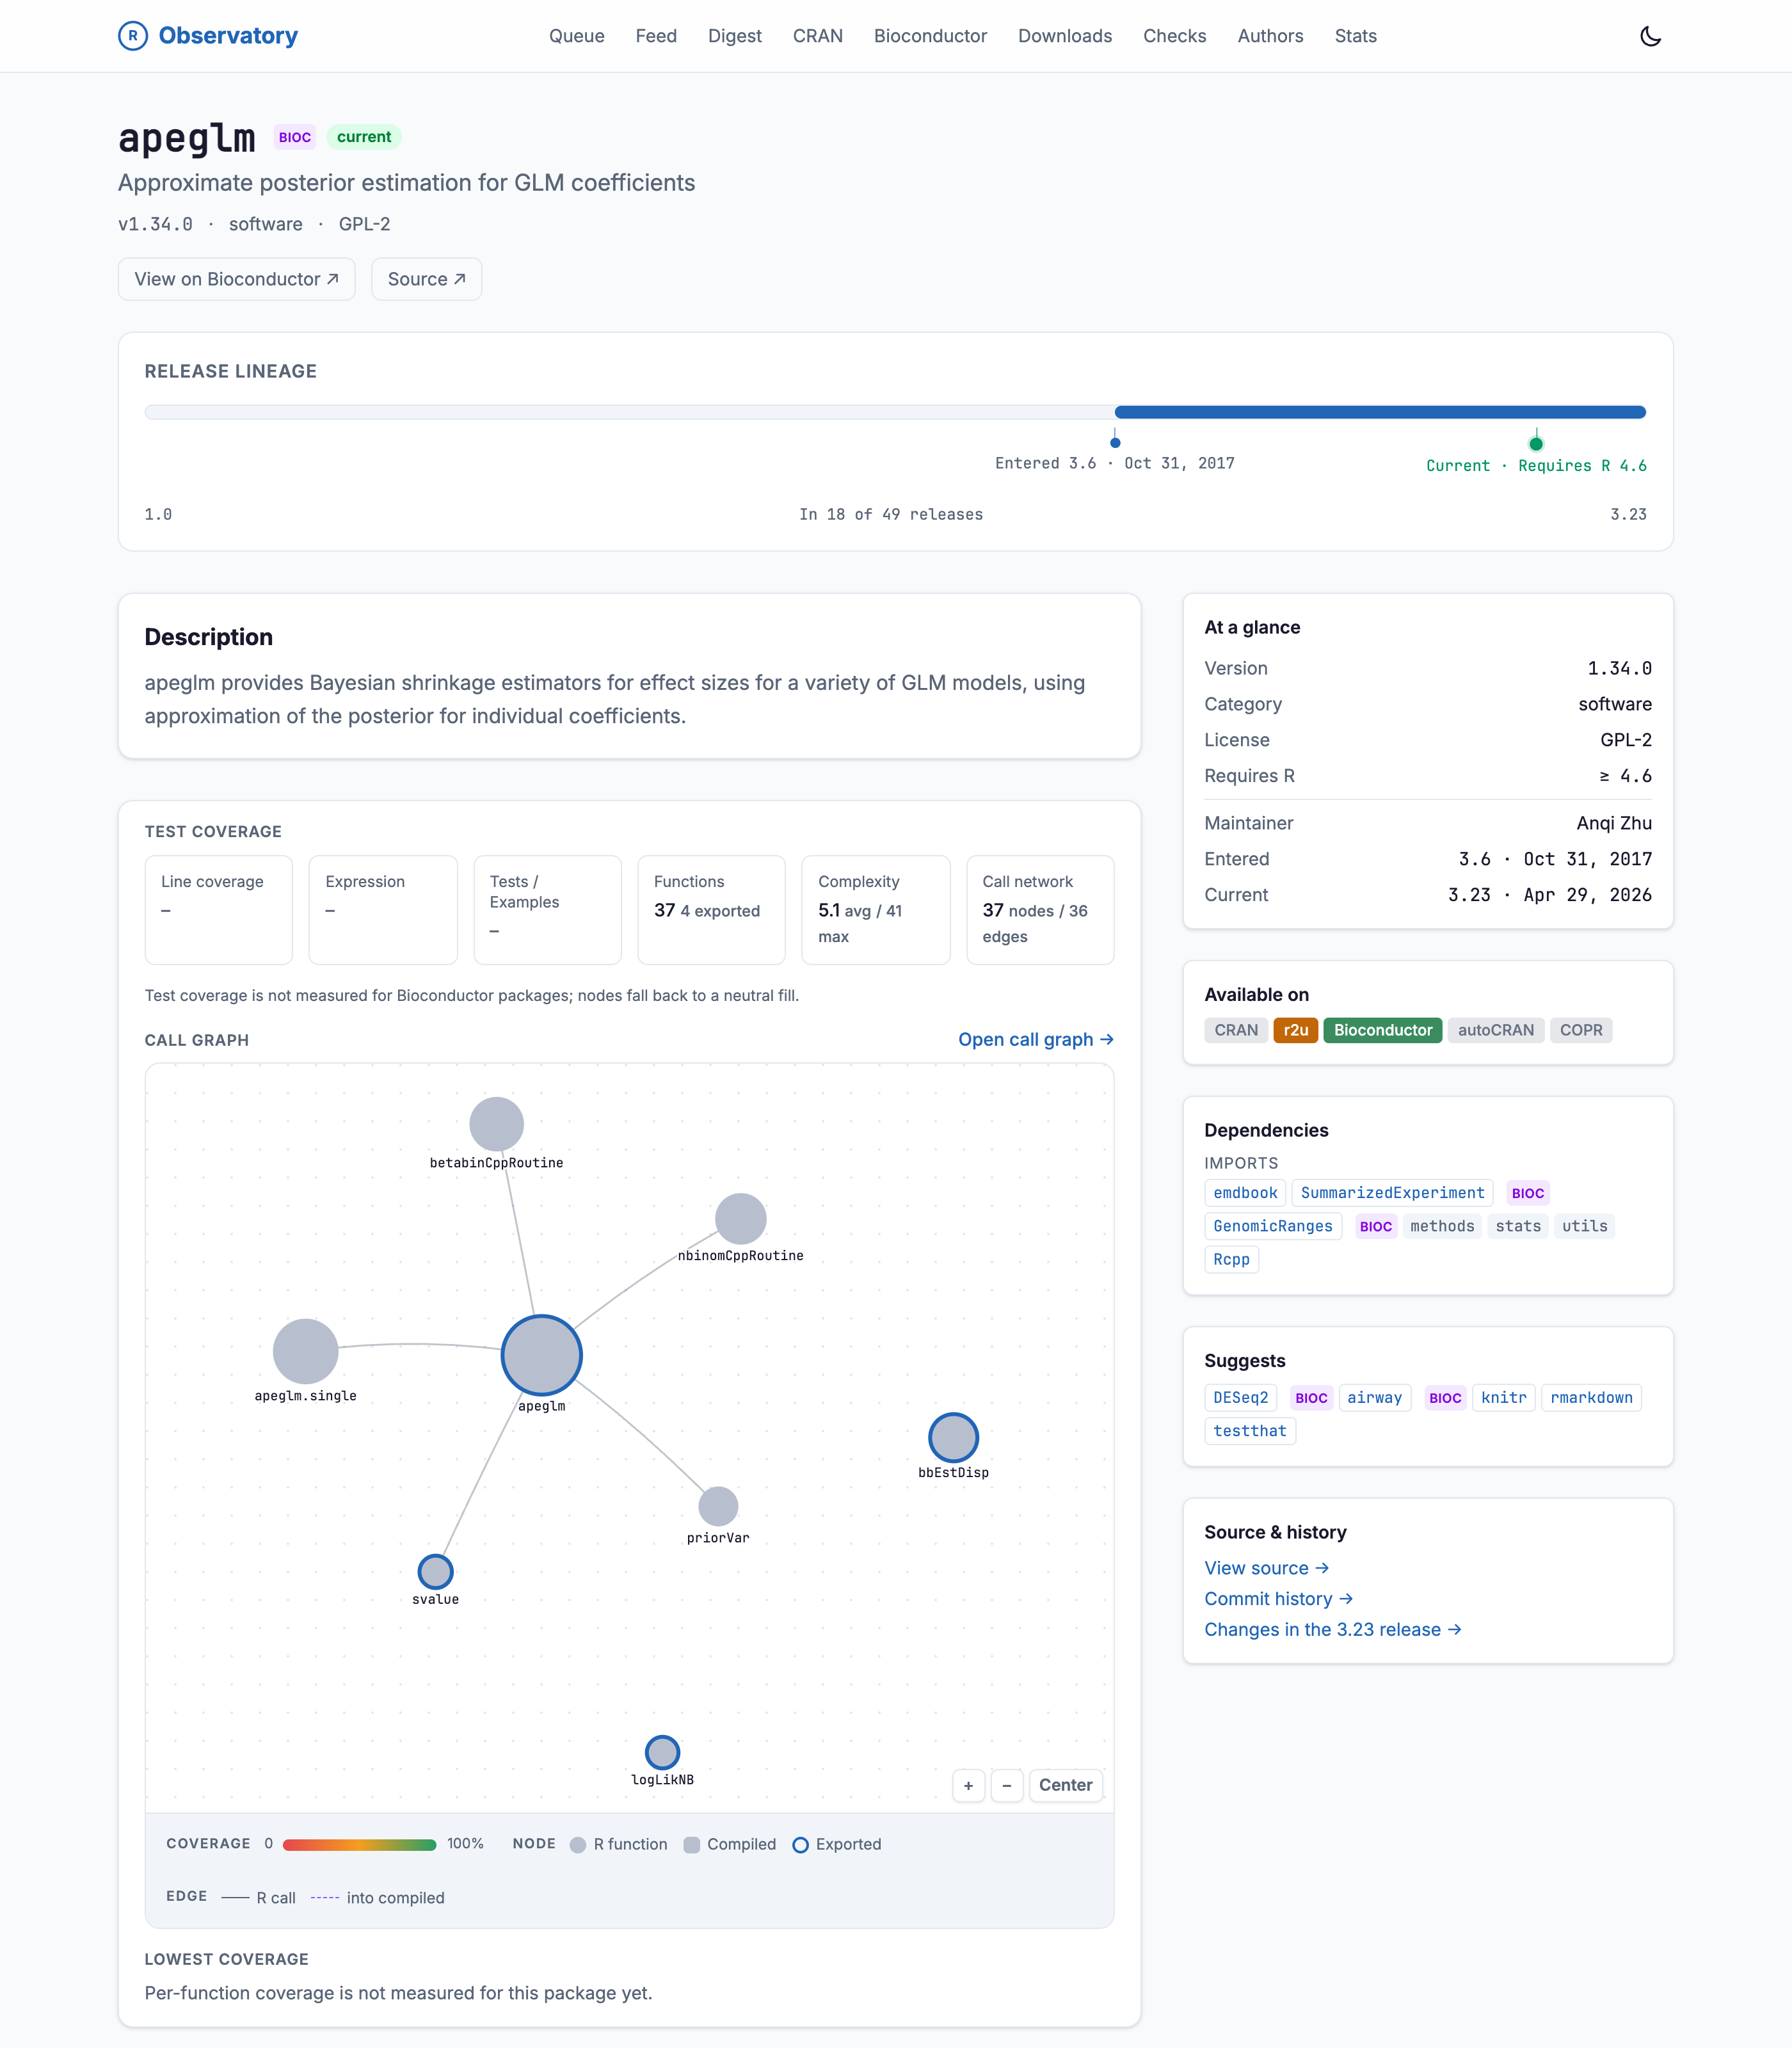Select the apeglm central graph node
The height and width of the screenshot is (2048, 1792).
pos(541,1355)
